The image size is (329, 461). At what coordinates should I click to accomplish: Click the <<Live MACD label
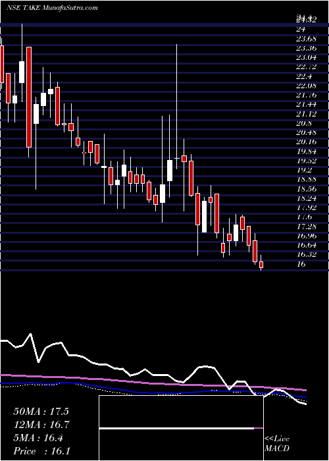pyautogui.click(x=277, y=444)
